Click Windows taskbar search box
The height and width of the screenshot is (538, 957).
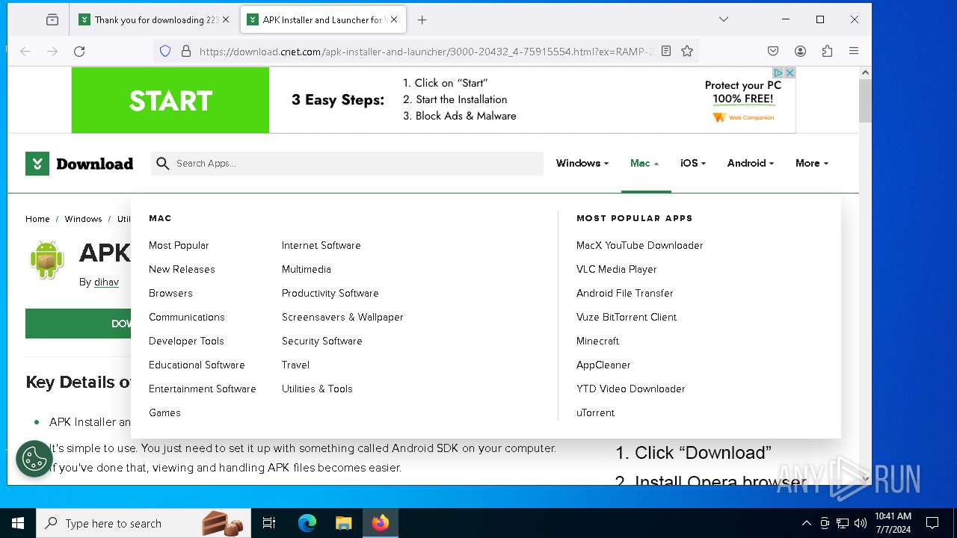(x=144, y=523)
